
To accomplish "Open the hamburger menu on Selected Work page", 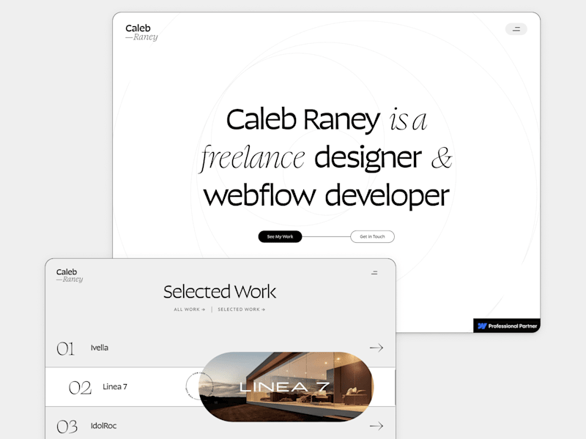I will click(374, 273).
